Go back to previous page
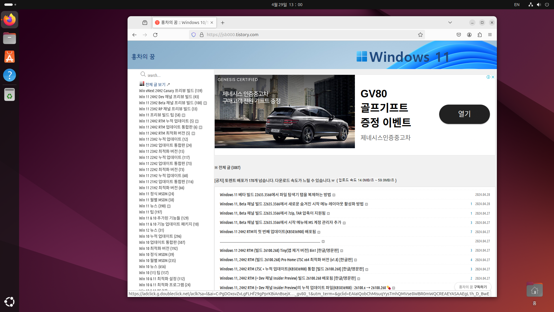 [x=134, y=35]
